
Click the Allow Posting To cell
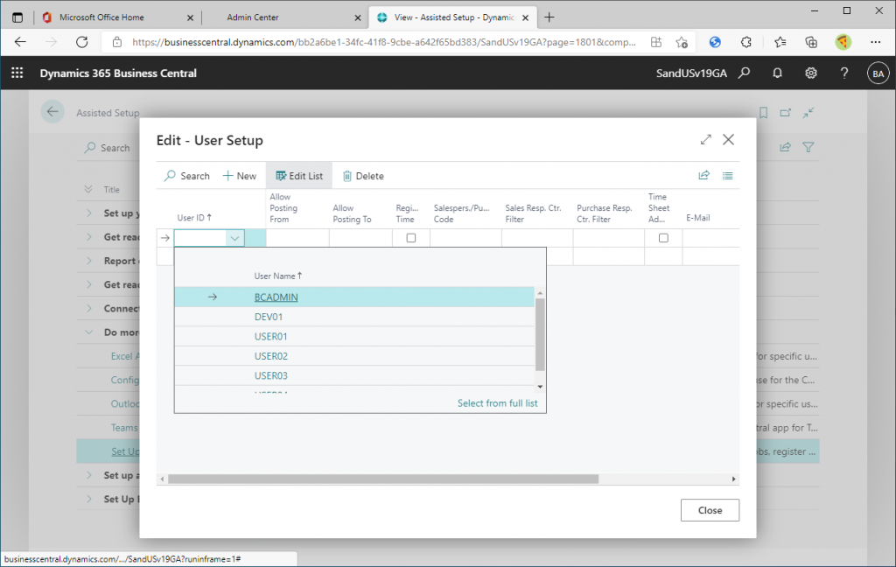click(360, 238)
